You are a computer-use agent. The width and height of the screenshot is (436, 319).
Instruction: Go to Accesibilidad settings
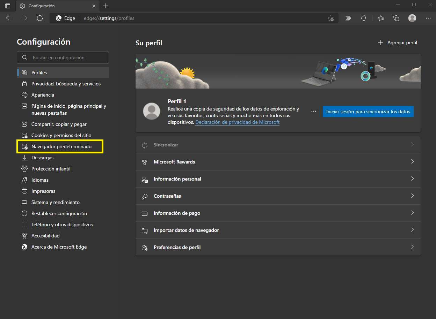pos(63,236)
